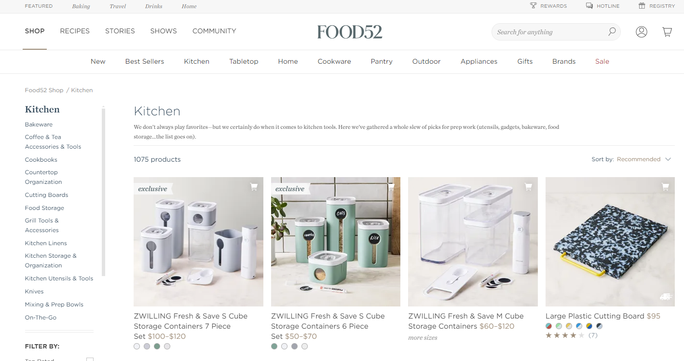Focus the Search for anything field

click(549, 32)
